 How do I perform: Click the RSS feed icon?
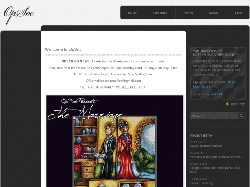pos(228,104)
